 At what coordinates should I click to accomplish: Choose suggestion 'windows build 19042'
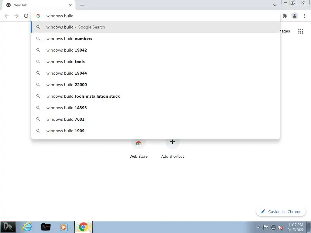tap(155, 50)
